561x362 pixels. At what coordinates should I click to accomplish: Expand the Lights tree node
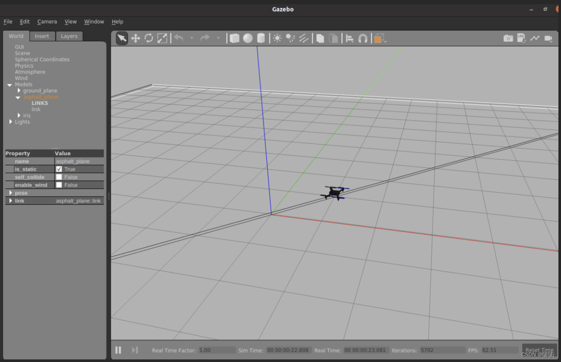coord(11,122)
